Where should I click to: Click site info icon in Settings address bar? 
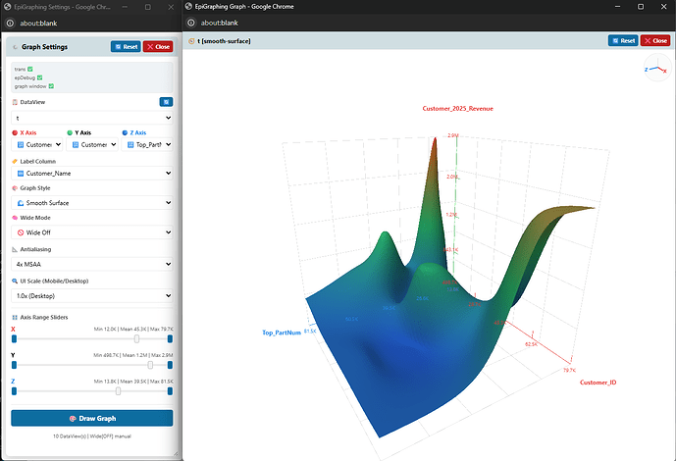pyautogui.click(x=10, y=24)
